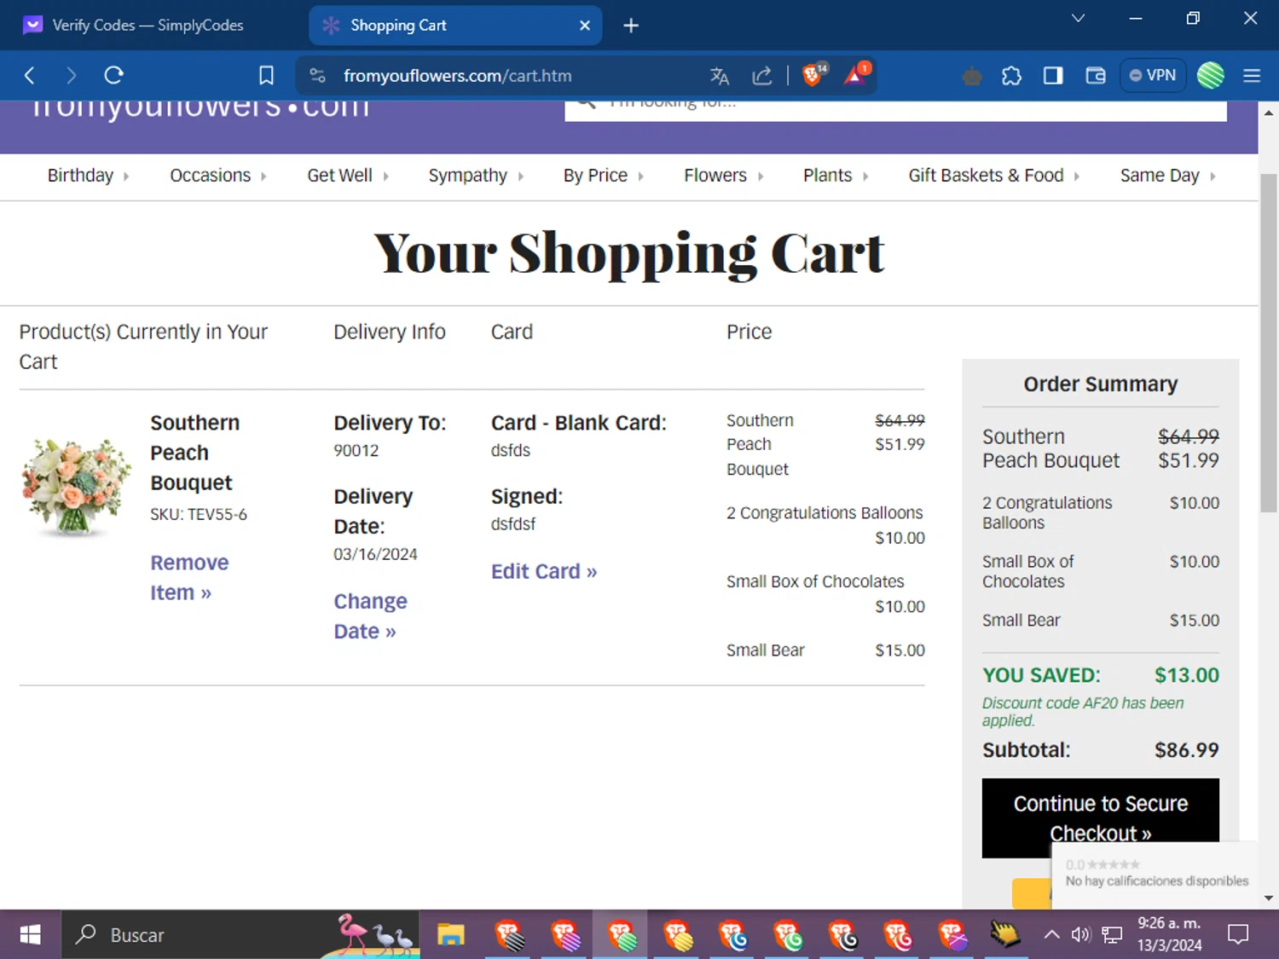The image size is (1279, 959).
Task: Open a new browser tab
Action: (x=631, y=26)
